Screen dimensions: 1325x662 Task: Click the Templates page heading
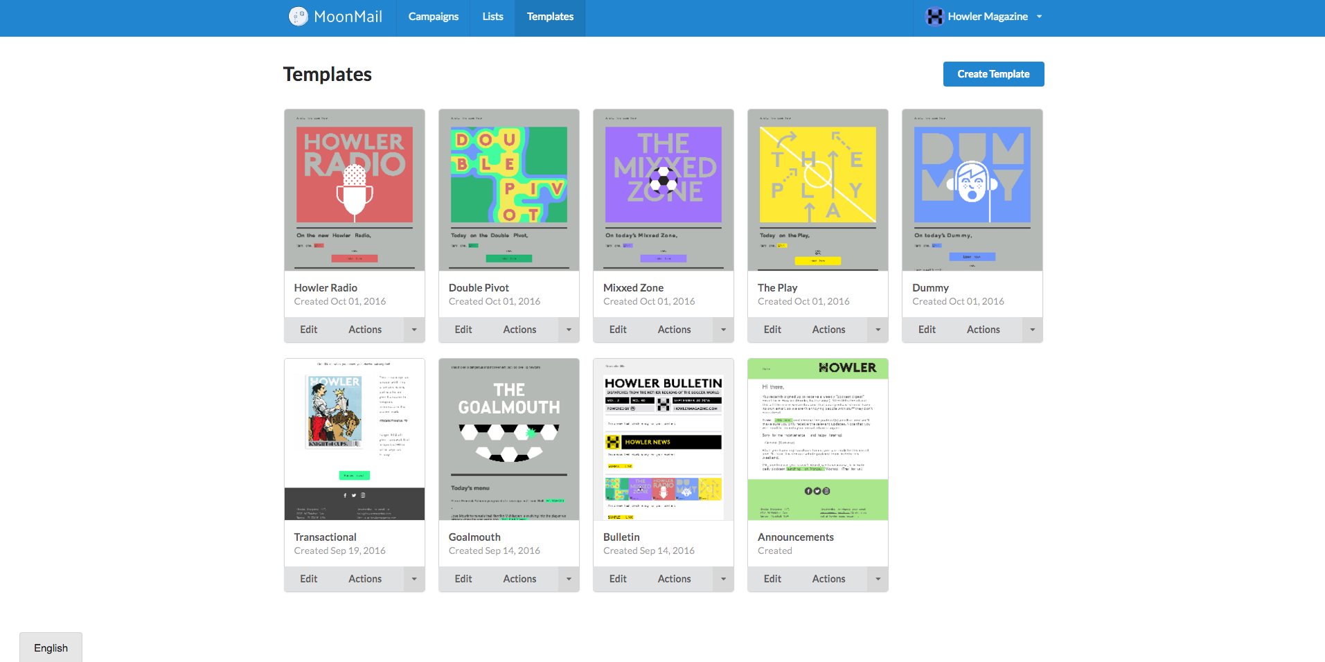point(328,74)
